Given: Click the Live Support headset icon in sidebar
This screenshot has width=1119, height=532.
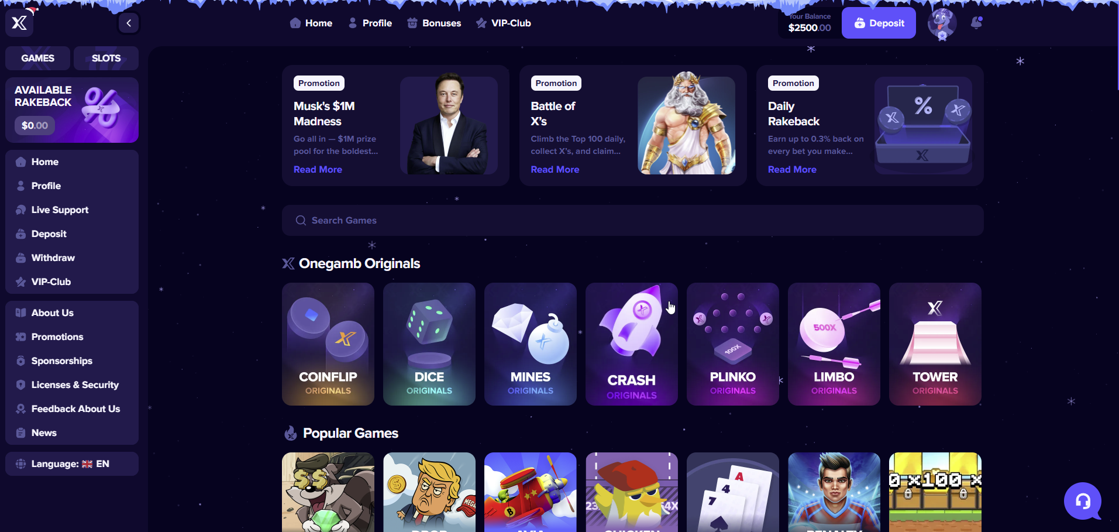Looking at the screenshot, I should (x=21, y=210).
